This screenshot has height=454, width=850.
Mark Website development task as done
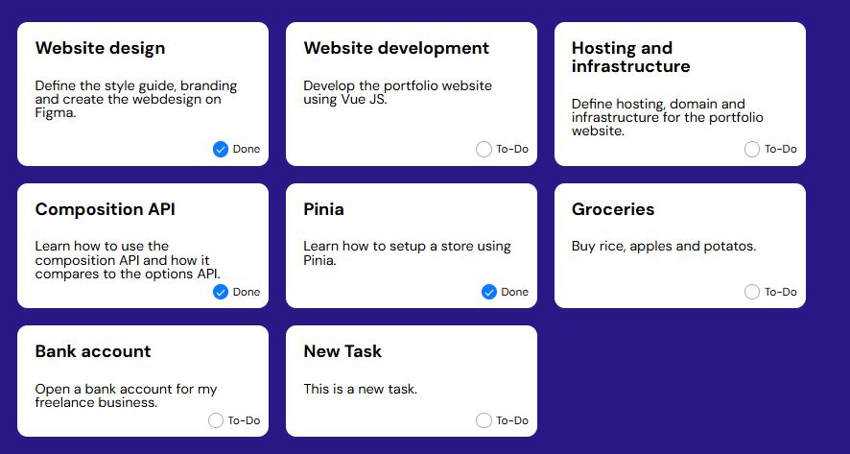coord(484,149)
